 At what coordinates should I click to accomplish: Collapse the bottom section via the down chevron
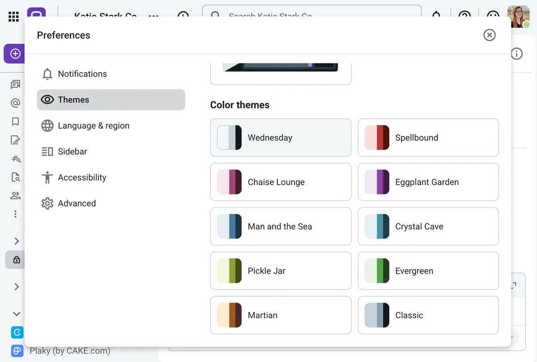click(x=16, y=314)
